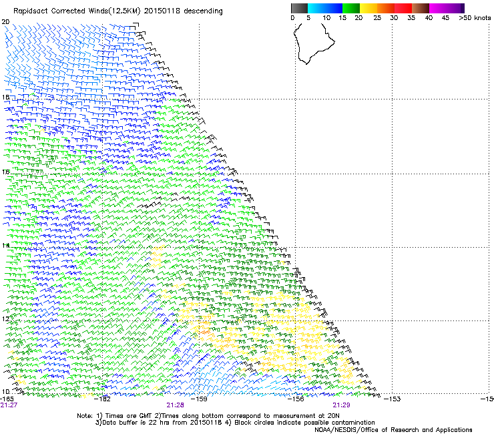Select the yellow 20-25 knots legend segment
The image size is (494, 434).
click(x=368, y=8)
